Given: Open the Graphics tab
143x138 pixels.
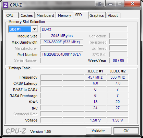Looking at the screenshot, I should (97, 15).
